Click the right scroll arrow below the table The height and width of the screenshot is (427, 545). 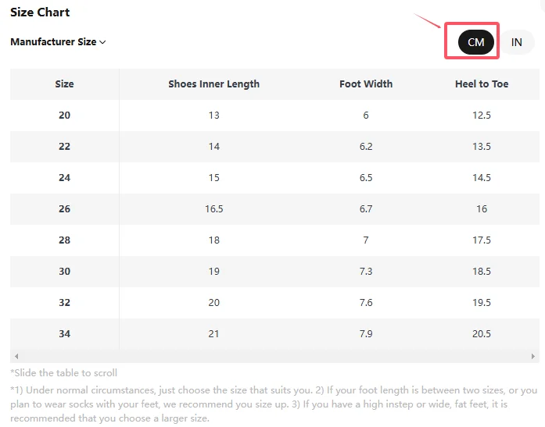(x=533, y=356)
